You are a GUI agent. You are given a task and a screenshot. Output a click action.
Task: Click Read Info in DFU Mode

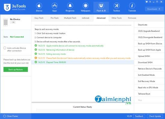149,87
